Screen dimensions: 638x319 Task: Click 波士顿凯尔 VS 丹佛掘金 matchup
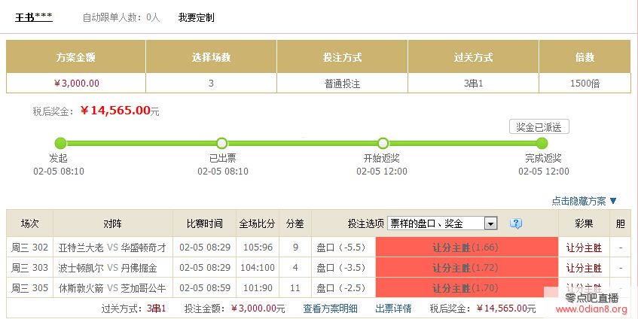coord(108,268)
